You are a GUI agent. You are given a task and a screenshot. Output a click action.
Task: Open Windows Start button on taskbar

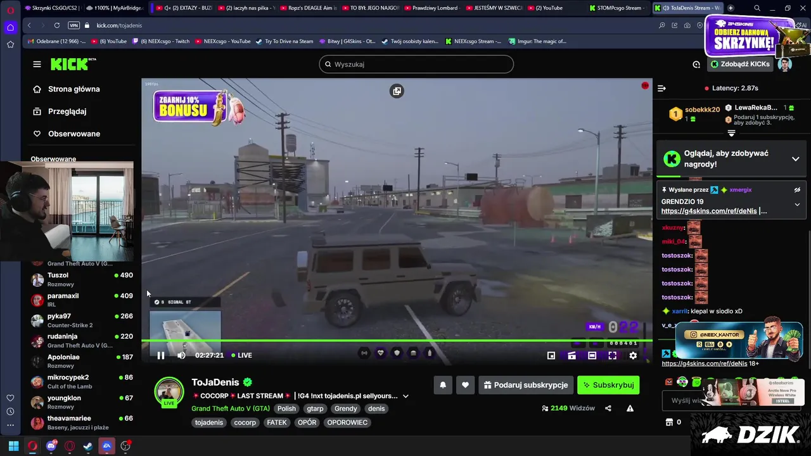(x=13, y=446)
